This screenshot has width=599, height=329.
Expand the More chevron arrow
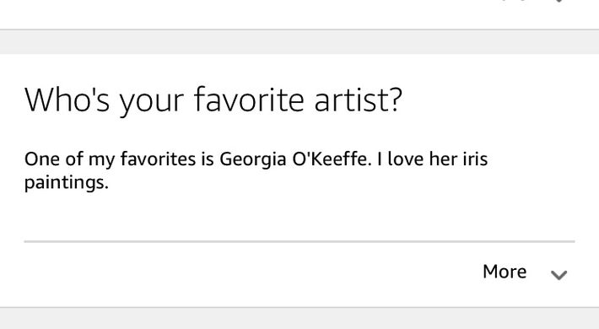559,275
